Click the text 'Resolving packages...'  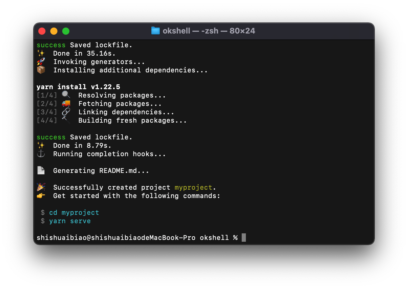pyautogui.click(x=122, y=95)
